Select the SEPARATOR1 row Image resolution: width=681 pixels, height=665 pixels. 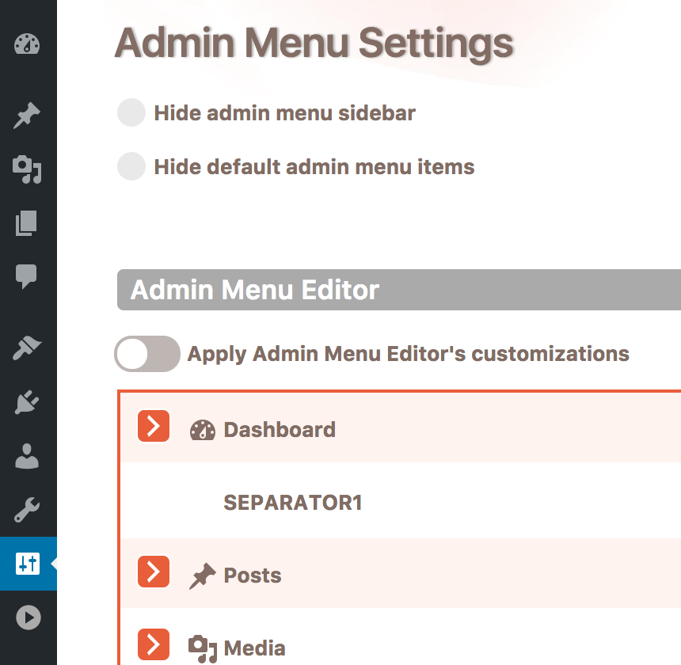click(400, 500)
